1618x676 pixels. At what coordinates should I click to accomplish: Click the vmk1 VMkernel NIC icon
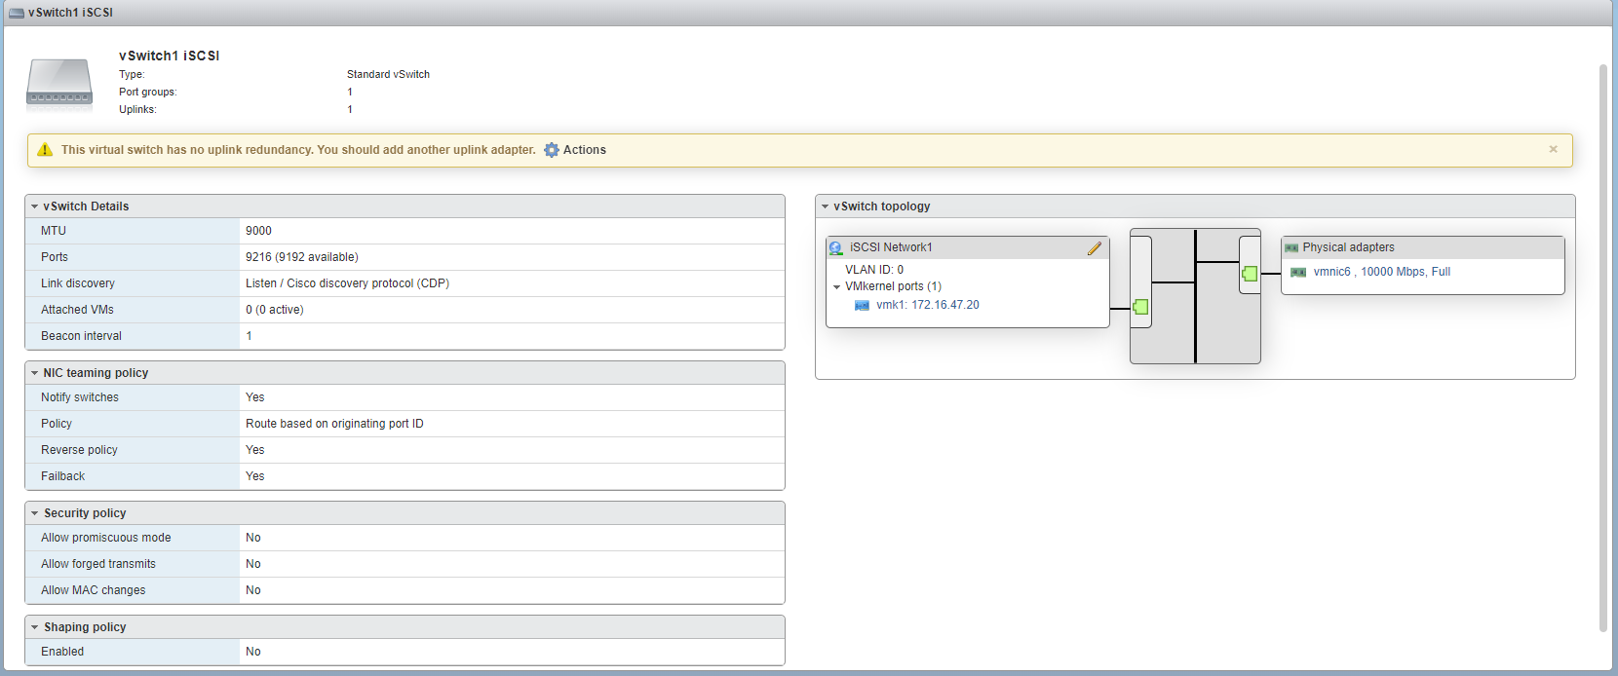click(x=862, y=305)
